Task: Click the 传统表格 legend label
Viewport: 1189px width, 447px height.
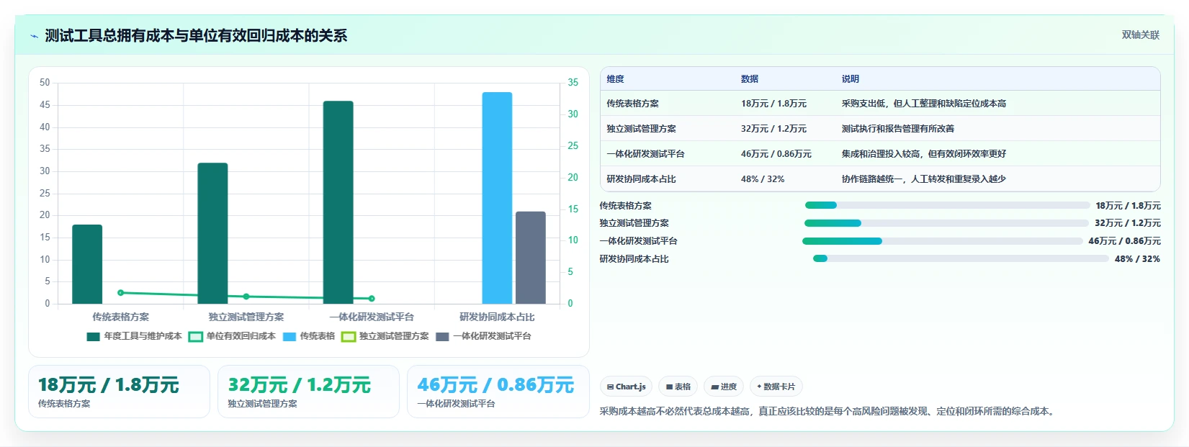Action: [317, 336]
